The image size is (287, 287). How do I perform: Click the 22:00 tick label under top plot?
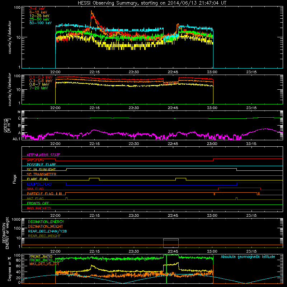pyautogui.click(x=55, y=72)
